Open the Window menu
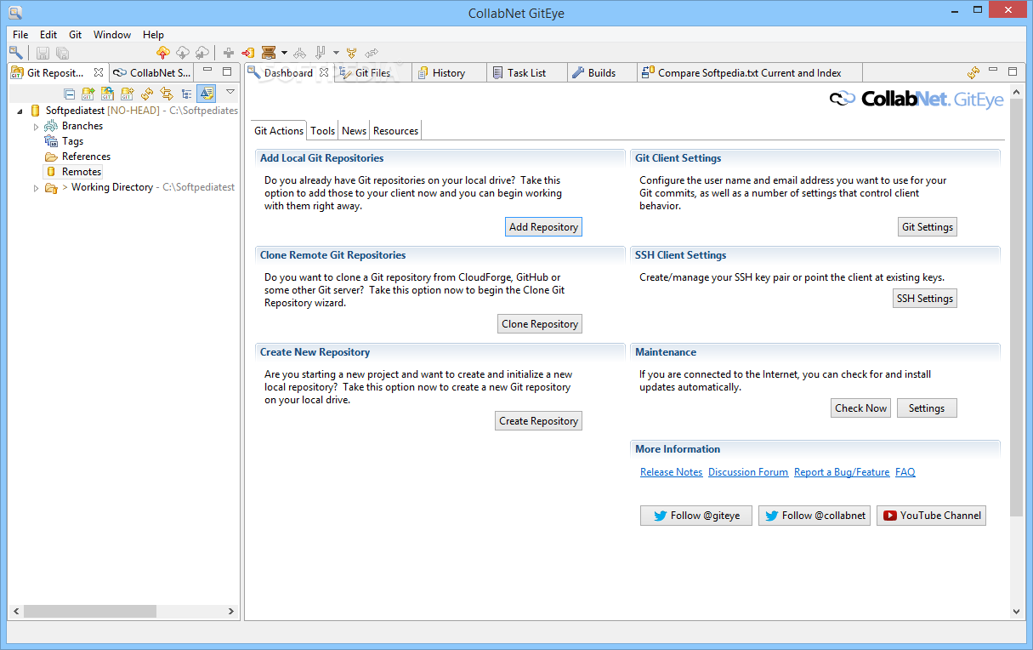This screenshot has width=1033, height=650. (x=112, y=35)
